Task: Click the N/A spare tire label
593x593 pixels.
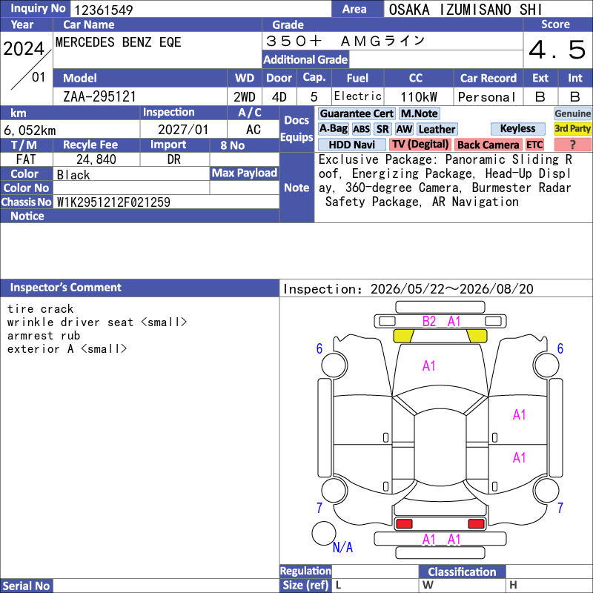Action: click(342, 547)
